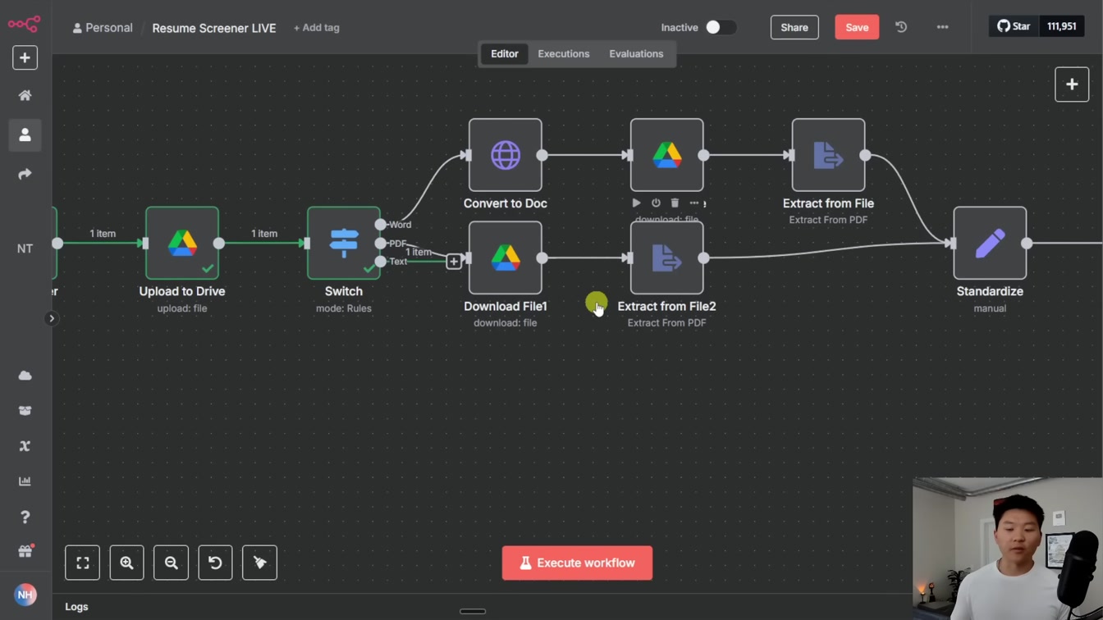This screenshot has height=620, width=1103.
Task: Click the red Save button
Action: coord(857,27)
